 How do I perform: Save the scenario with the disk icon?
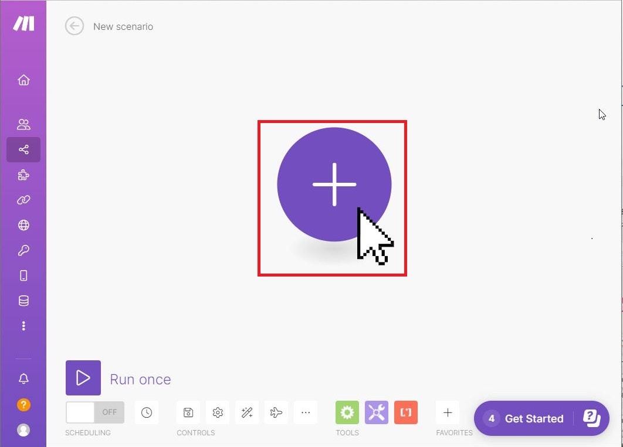pos(188,412)
